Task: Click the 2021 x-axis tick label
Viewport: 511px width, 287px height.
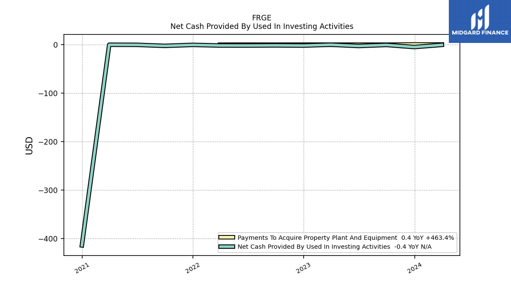Action: click(x=82, y=268)
